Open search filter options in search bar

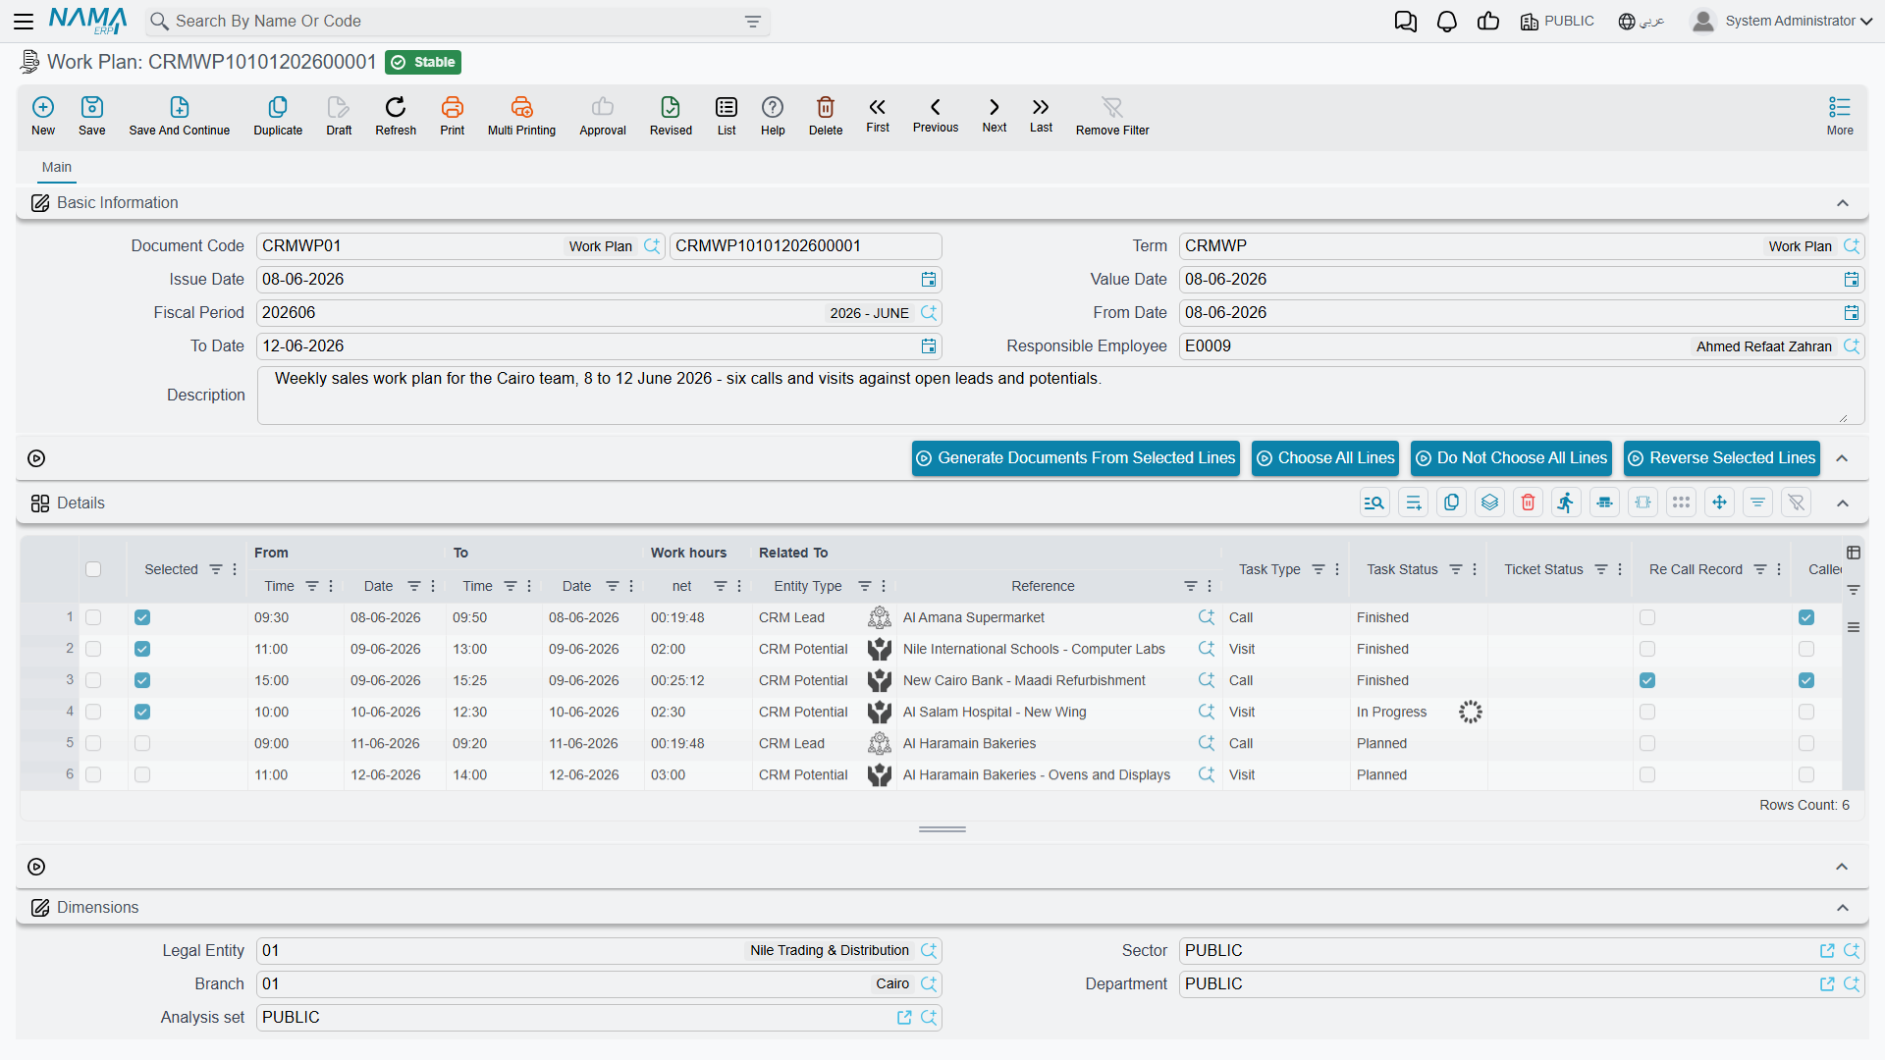[753, 22]
